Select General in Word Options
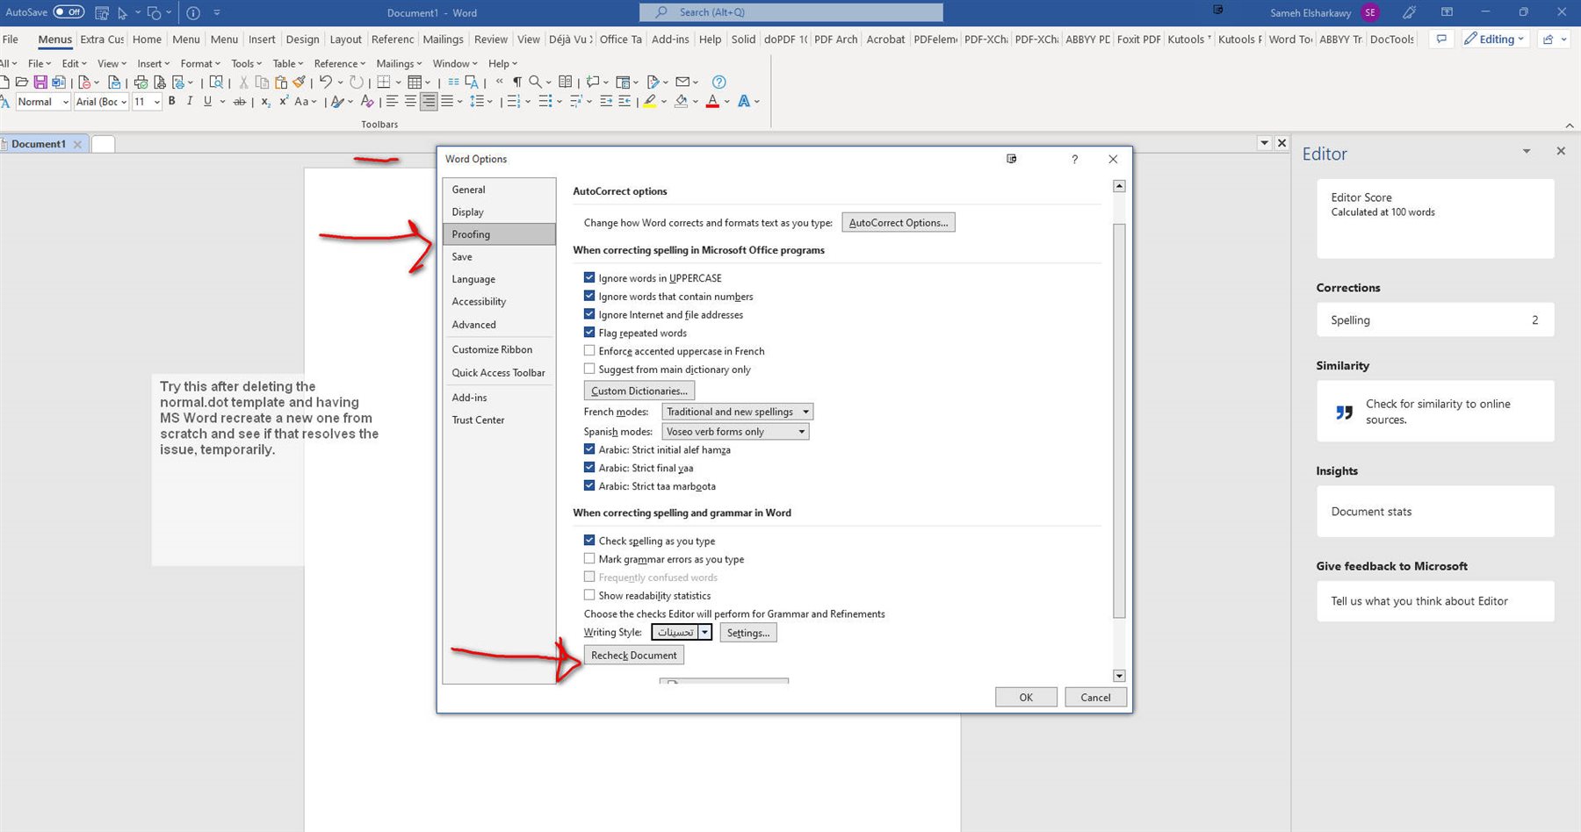This screenshot has width=1581, height=832. click(x=499, y=189)
